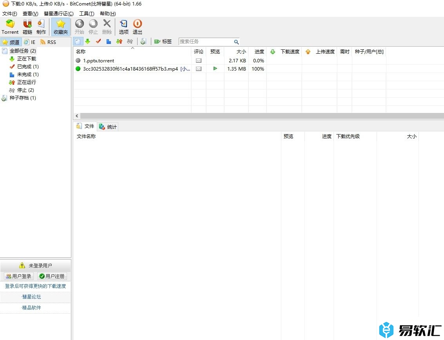The image size is (444, 340).
Task: Open the 精品软件 link
Action: 31,307
